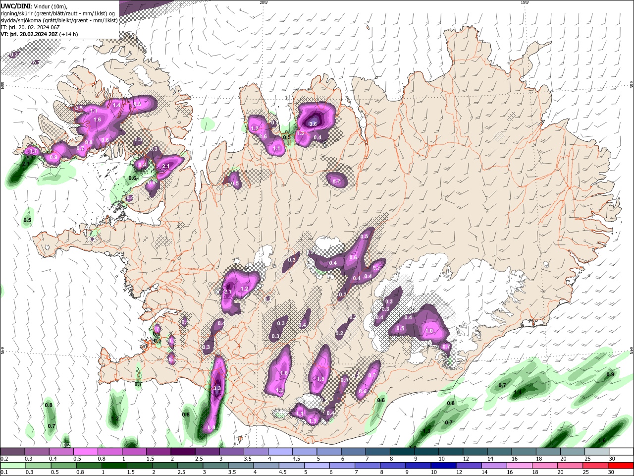
Task: Pick the lower legend green swatch starting at 0.5
Action: coord(63,466)
